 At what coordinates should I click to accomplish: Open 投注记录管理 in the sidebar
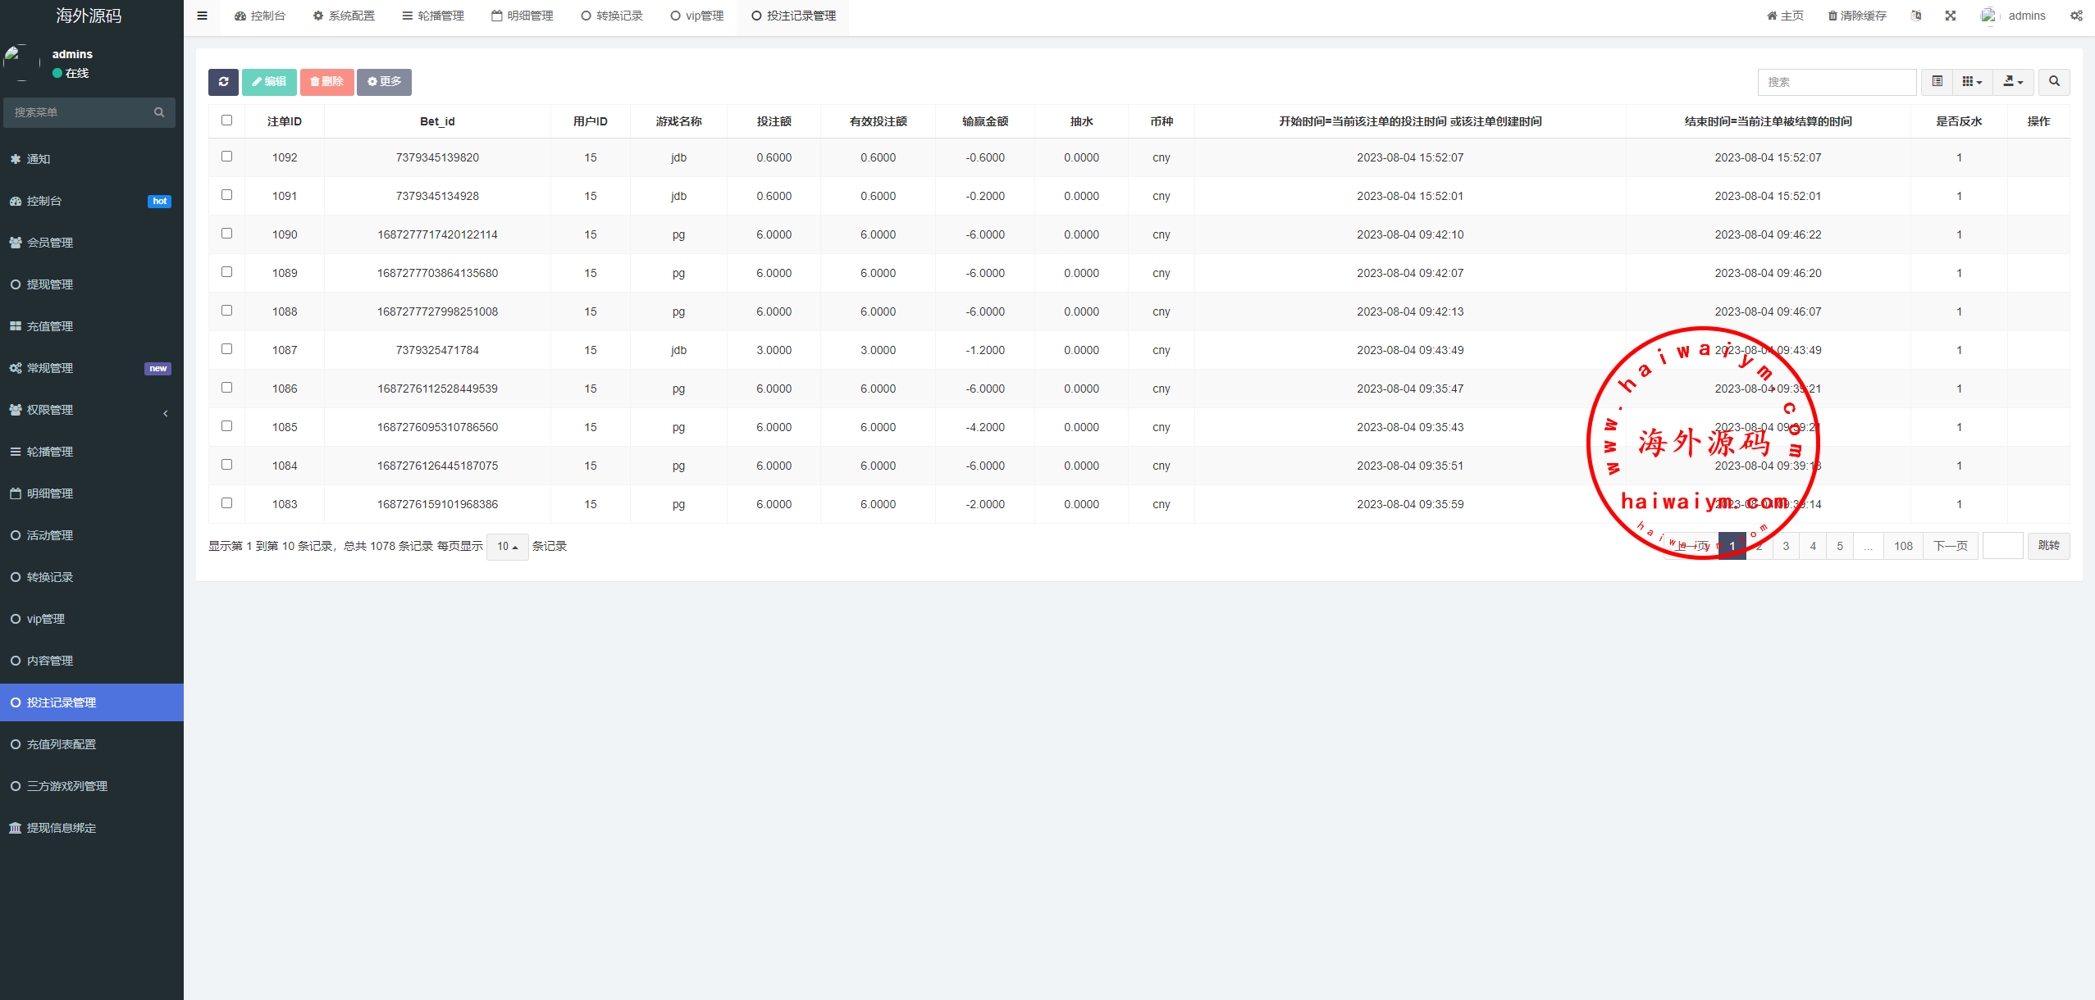[92, 702]
